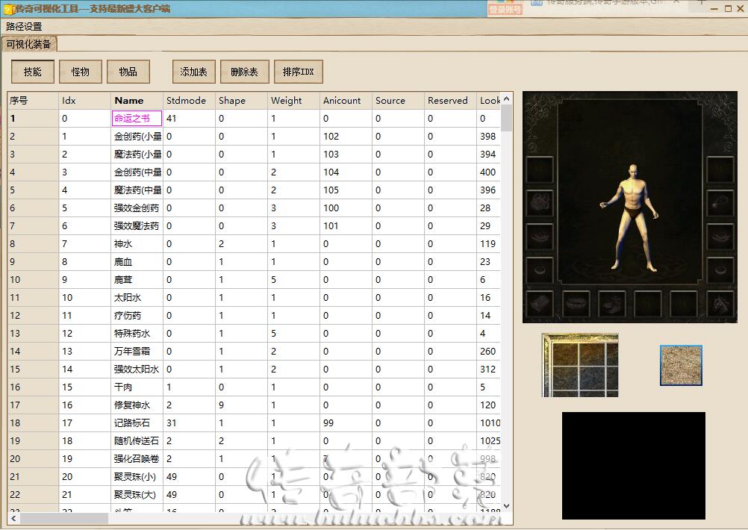The image size is (748, 530).
Task: Click the 删除表 button
Action: (245, 72)
